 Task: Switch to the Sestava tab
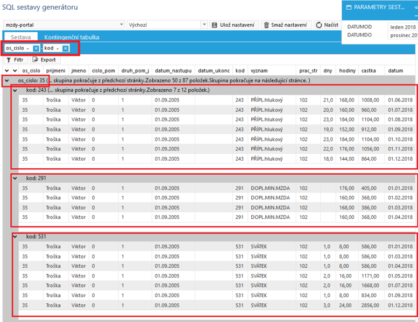coord(21,37)
